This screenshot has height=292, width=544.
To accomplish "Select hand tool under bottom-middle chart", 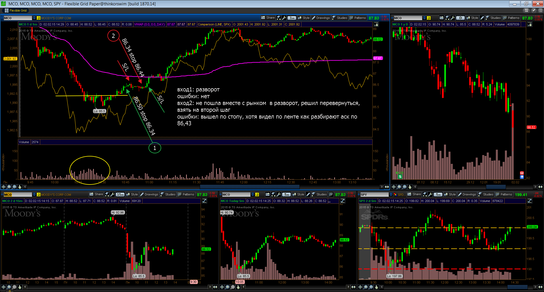I will (238, 287).
